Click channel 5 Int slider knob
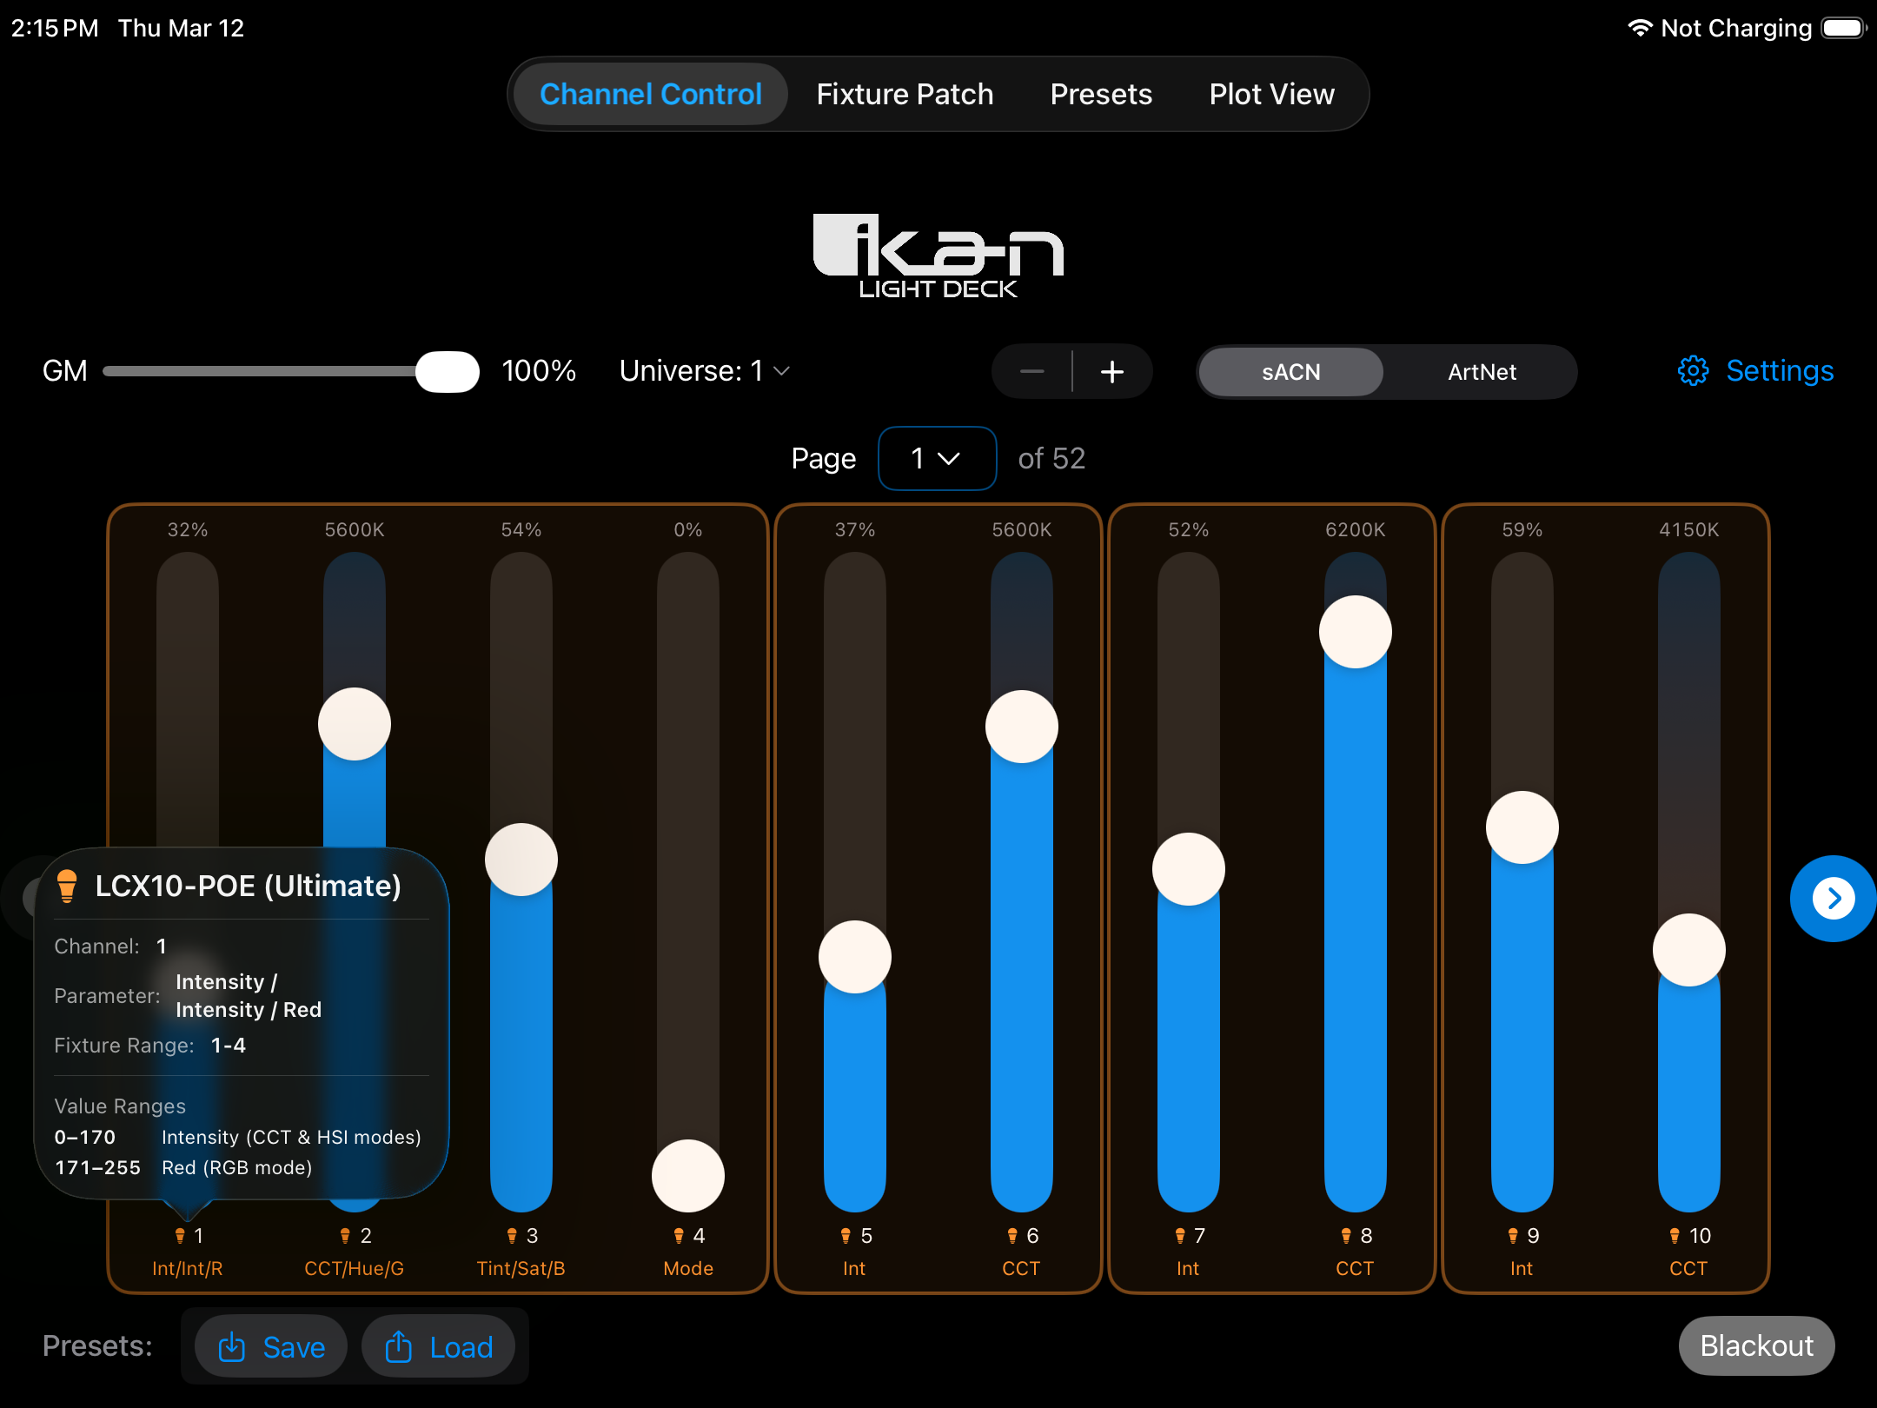 click(855, 957)
